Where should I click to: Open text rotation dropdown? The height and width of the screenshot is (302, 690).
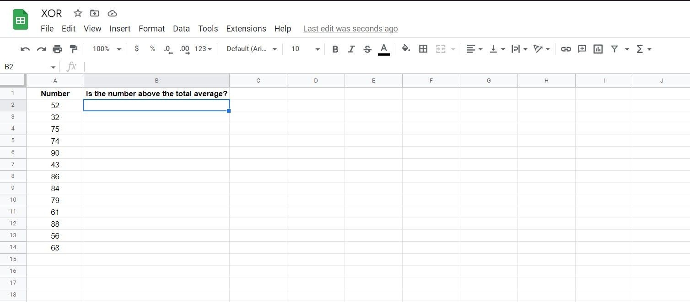pyautogui.click(x=542, y=49)
